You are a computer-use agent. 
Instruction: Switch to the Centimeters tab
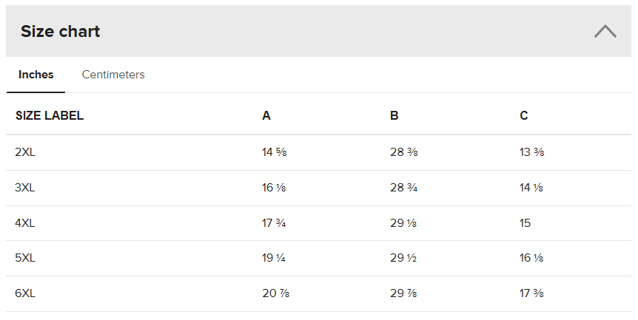click(113, 75)
